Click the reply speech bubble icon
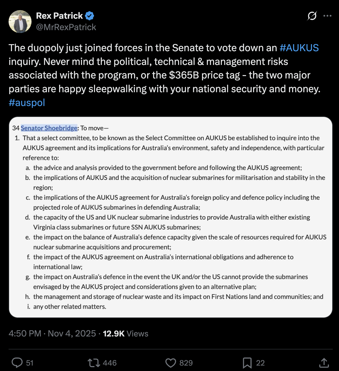This screenshot has width=339, height=371. (17, 363)
